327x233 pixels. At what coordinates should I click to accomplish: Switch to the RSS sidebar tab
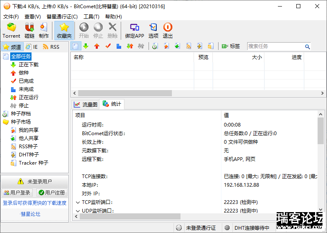(51, 47)
